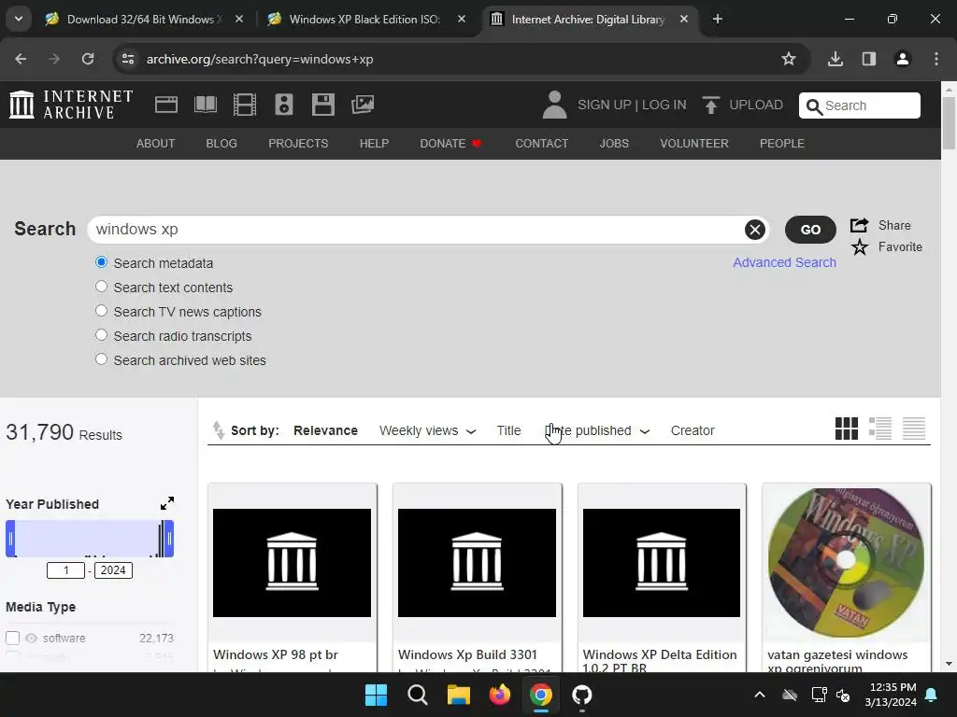Open the Video film strip icon
The image size is (957, 717).
click(x=245, y=105)
